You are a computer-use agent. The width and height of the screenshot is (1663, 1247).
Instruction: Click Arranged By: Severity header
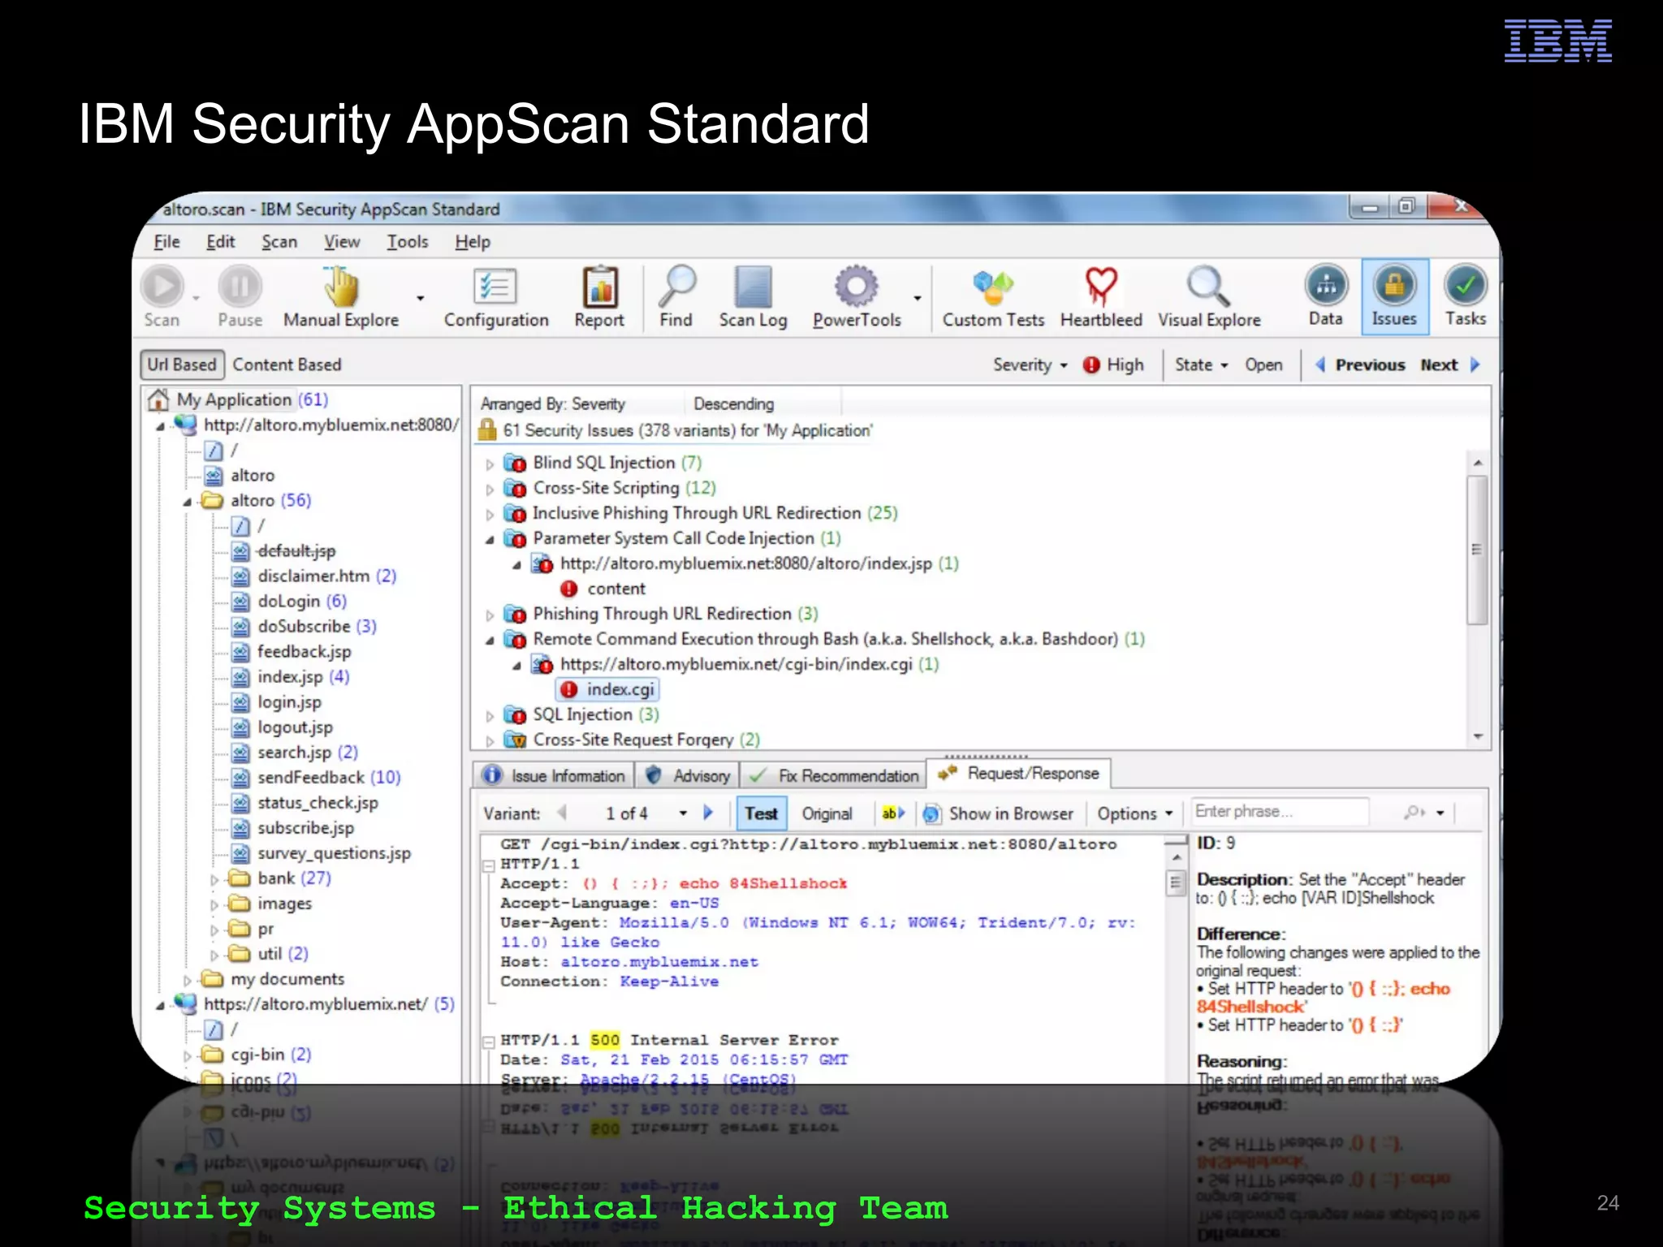[552, 403]
